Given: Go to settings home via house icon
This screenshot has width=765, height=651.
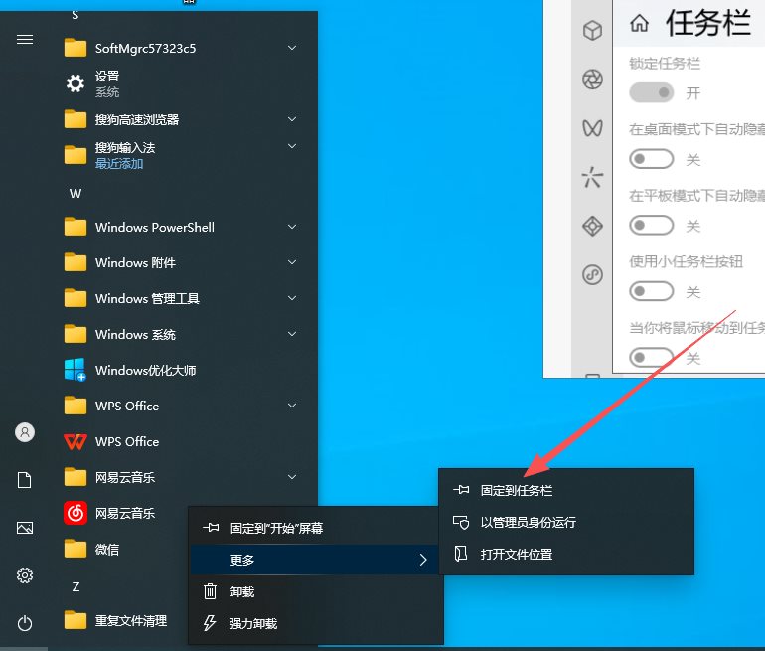Looking at the screenshot, I should (x=639, y=23).
